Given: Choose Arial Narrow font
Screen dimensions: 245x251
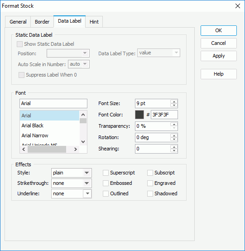Looking at the screenshot, I should point(49,135).
